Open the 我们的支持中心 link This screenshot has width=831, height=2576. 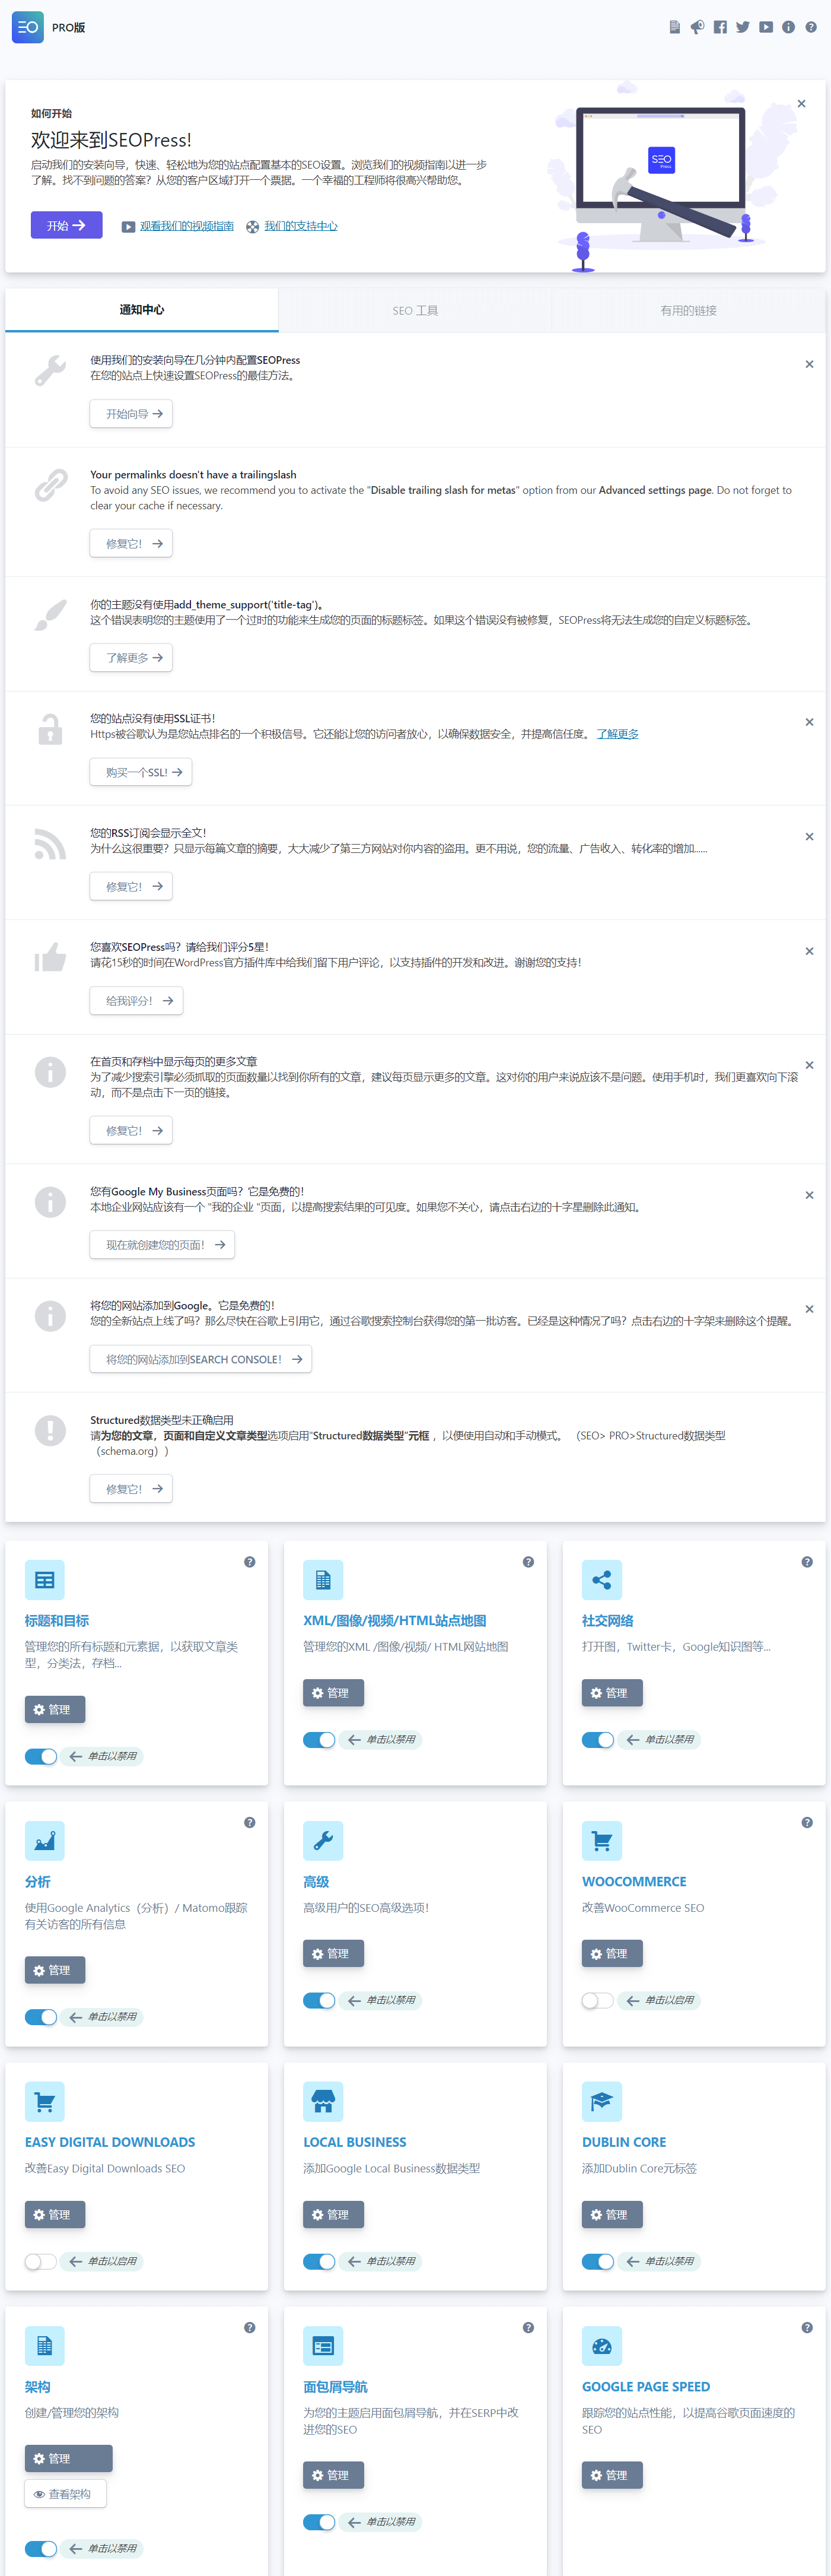(301, 226)
